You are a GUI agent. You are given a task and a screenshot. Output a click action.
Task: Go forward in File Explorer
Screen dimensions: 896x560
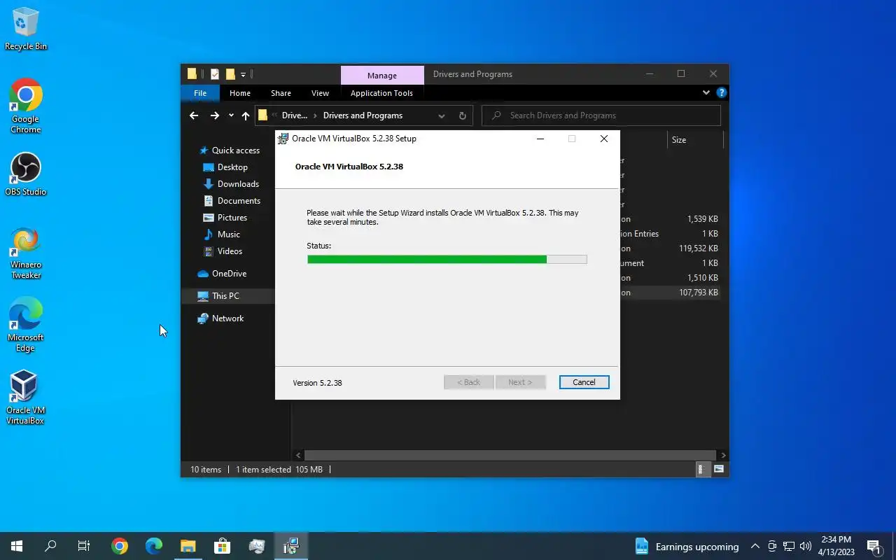coord(214,115)
